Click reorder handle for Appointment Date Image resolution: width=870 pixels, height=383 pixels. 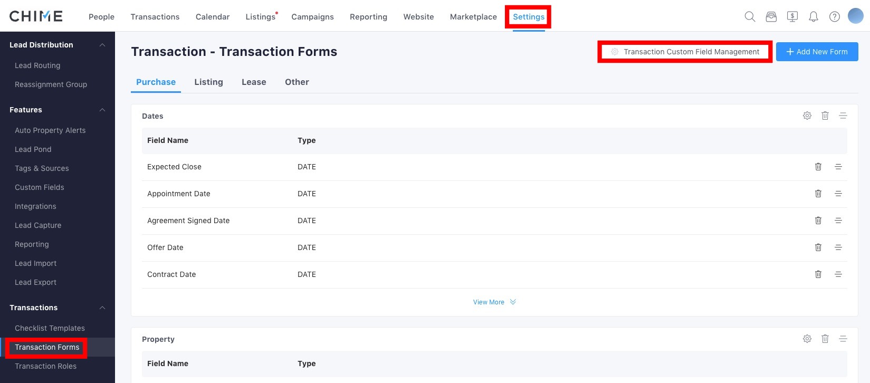tap(838, 194)
